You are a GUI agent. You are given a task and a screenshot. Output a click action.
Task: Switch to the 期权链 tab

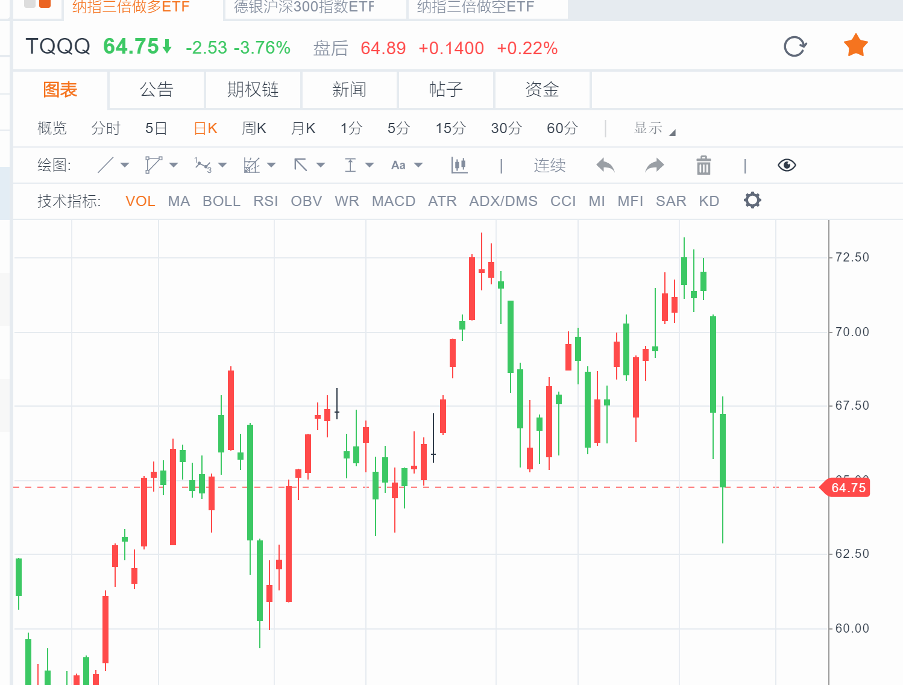click(253, 90)
